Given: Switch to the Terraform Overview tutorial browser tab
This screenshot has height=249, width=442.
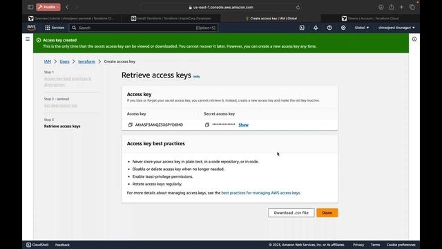Looking at the screenshot, I should [72, 19].
